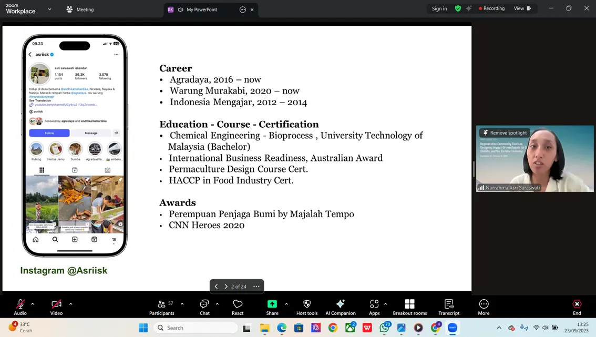This screenshot has height=337, width=596.
Task: Switch to the Meeting tab
Action: [x=80, y=9]
